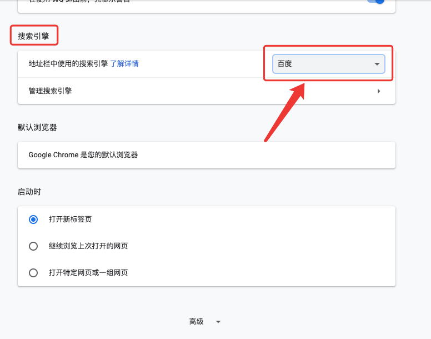The height and width of the screenshot is (339, 431).
Task: Select 继续浏览上次打开的网页 radio option
Action: coord(33,246)
